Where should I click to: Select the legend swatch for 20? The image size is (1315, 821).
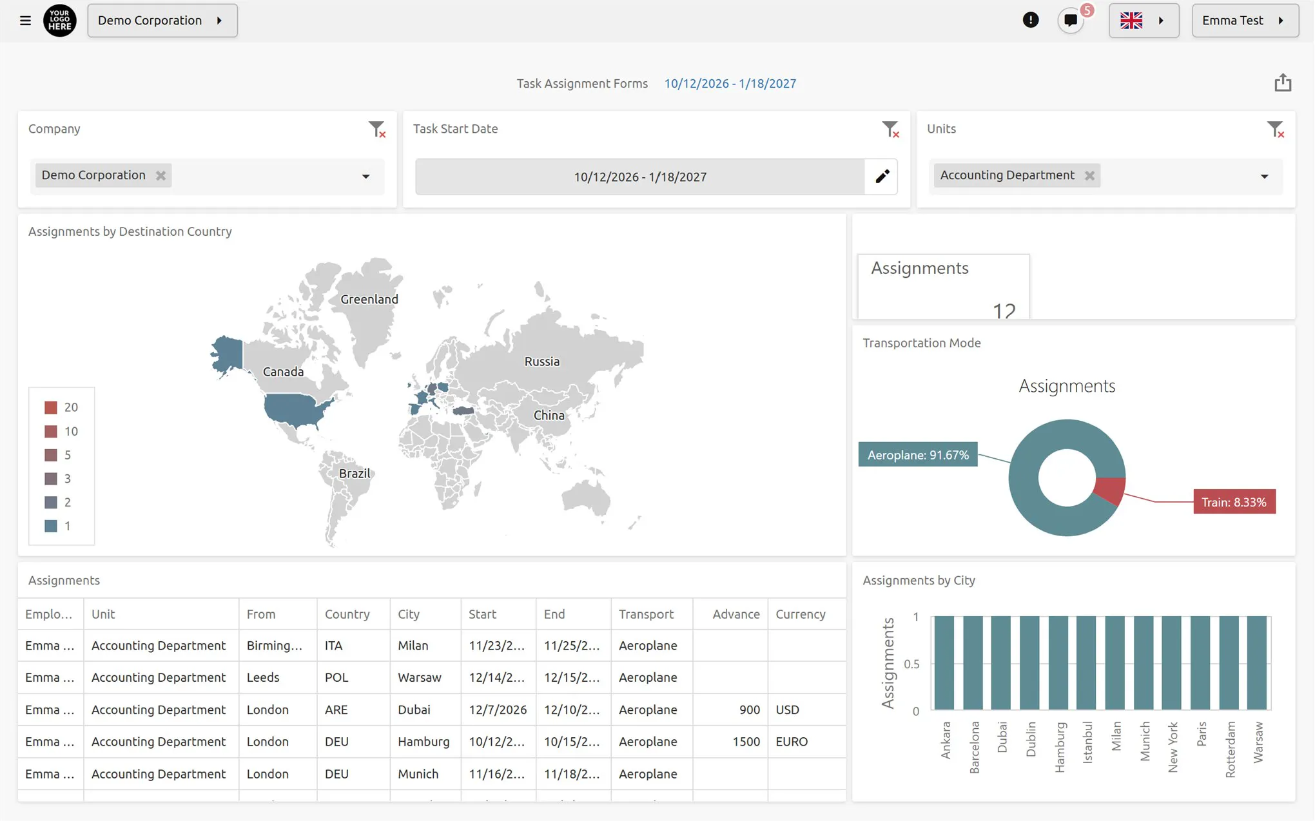tap(51, 407)
